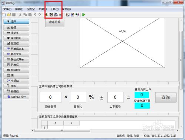Viewport: 185px width, 140px height.
Task: Click the 百分比 edit box showing 0
Action: coord(78,97)
